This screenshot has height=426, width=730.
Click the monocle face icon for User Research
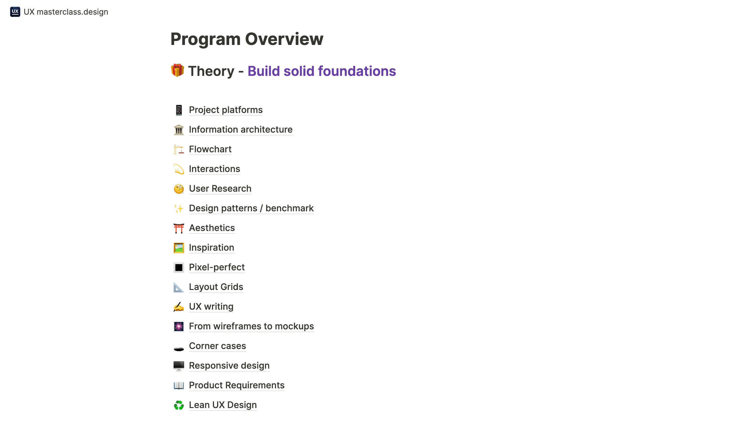(x=179, y=189)
